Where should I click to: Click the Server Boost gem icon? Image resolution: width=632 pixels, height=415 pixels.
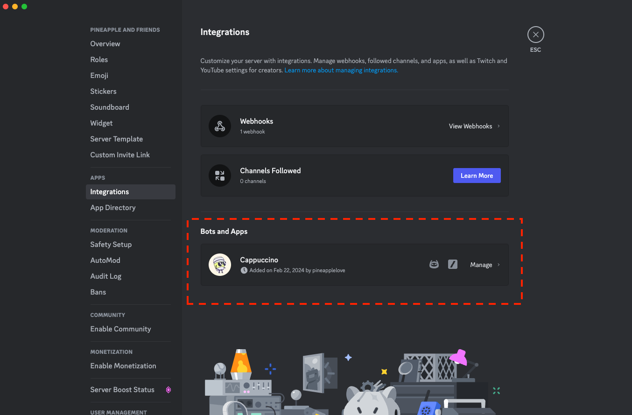[x=168, y=390]
